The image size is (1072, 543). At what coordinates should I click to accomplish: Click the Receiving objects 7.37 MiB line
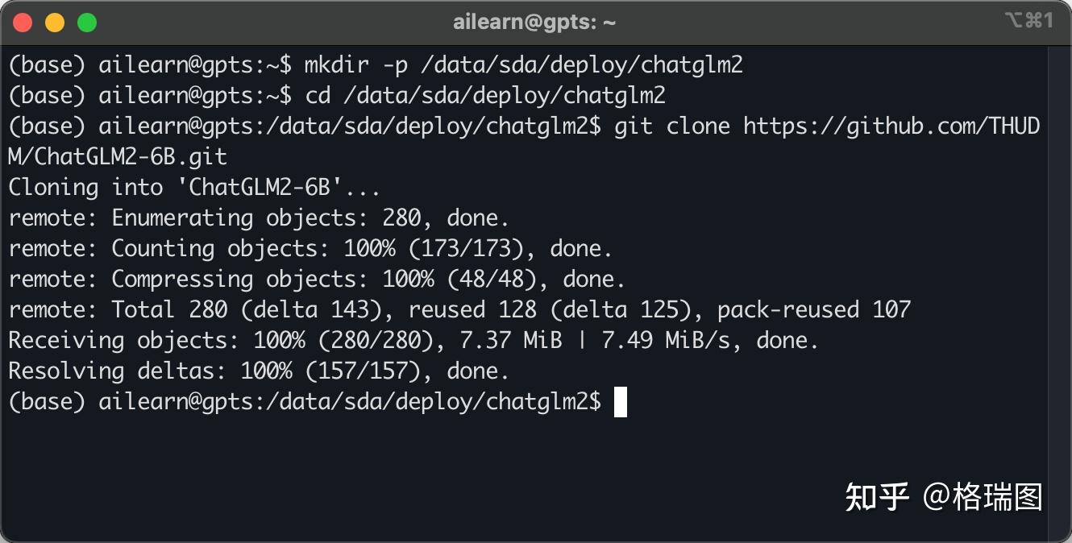413,341
